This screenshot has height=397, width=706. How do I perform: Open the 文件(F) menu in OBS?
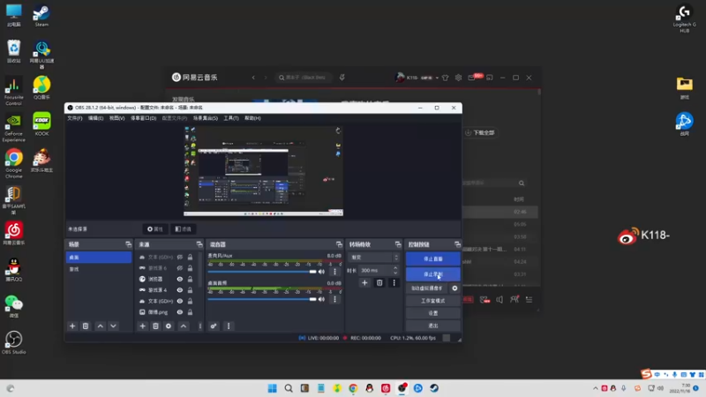(x=75, y=118)
